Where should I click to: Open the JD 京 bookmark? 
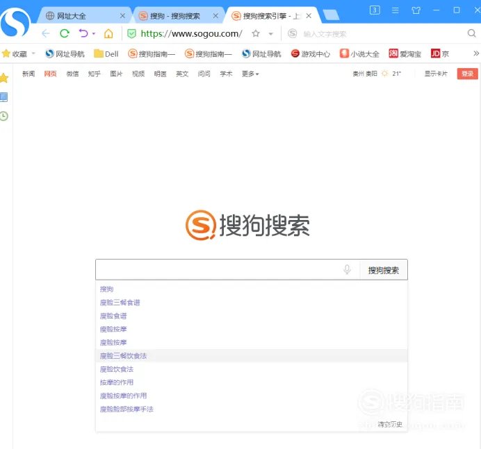click(440, 54)
